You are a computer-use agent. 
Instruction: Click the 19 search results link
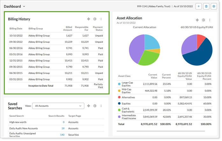[x=62, y=128]
